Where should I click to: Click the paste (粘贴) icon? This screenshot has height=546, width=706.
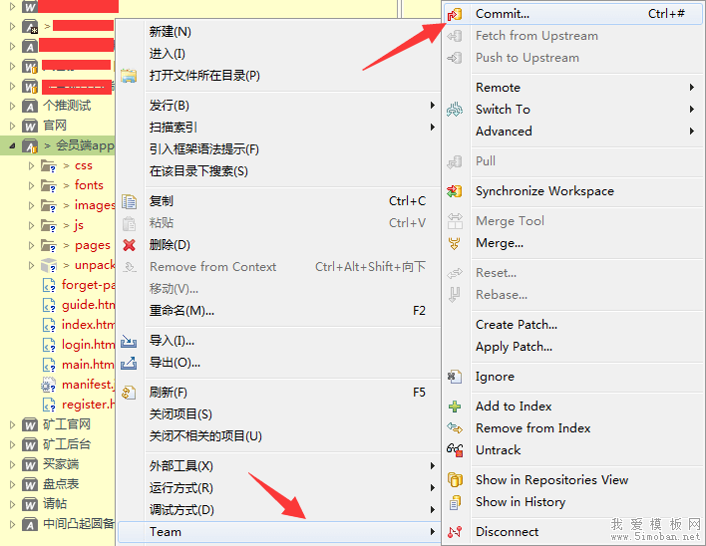(129, 223)
